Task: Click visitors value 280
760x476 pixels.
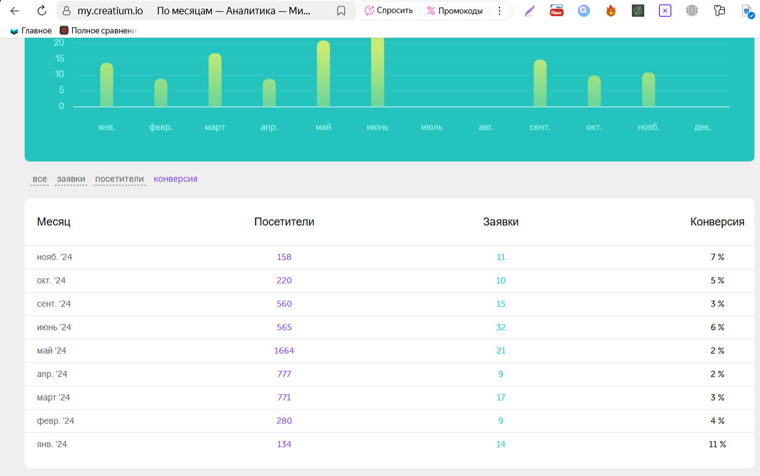Action: pyautogui.click(x=284, y=421)
